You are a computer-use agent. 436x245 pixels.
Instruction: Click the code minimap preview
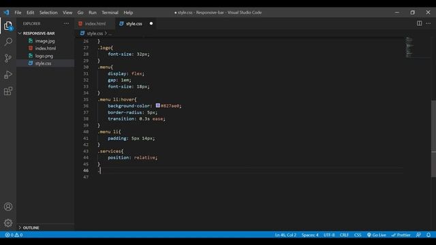tap(409, 47)
